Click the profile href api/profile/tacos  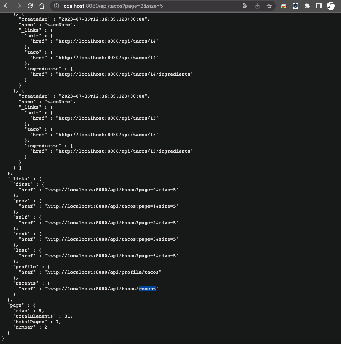pos(103,272)
